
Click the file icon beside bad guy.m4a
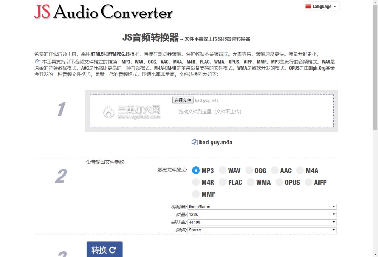(x=195, y=142)
